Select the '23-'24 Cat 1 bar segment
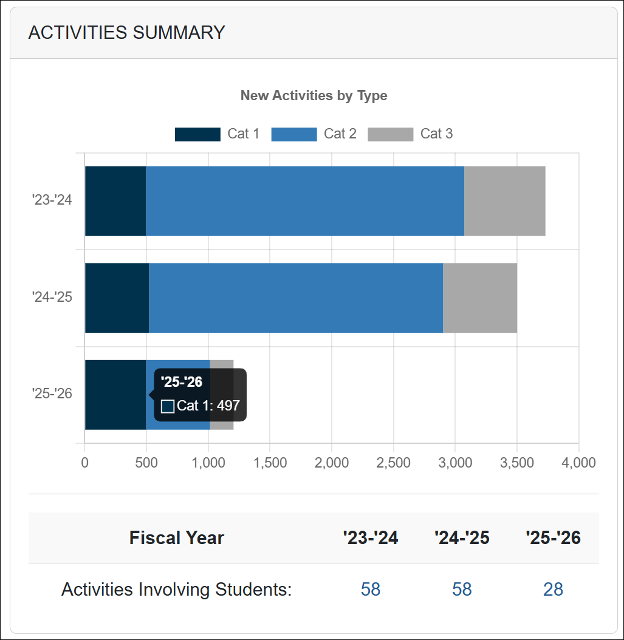The image size is (624, 640). point(115,201)
